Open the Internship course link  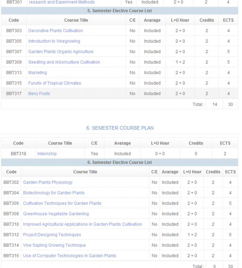pos(47,154)
